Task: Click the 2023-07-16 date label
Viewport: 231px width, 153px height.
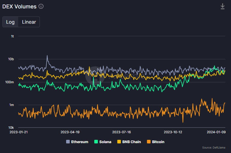Action: tap(121, 132)
